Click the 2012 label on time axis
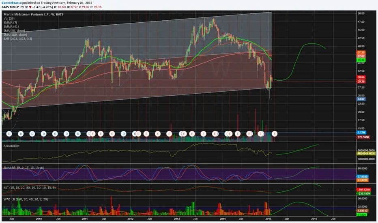The height and width of the screenshot is (223, 378). [131, 219]
